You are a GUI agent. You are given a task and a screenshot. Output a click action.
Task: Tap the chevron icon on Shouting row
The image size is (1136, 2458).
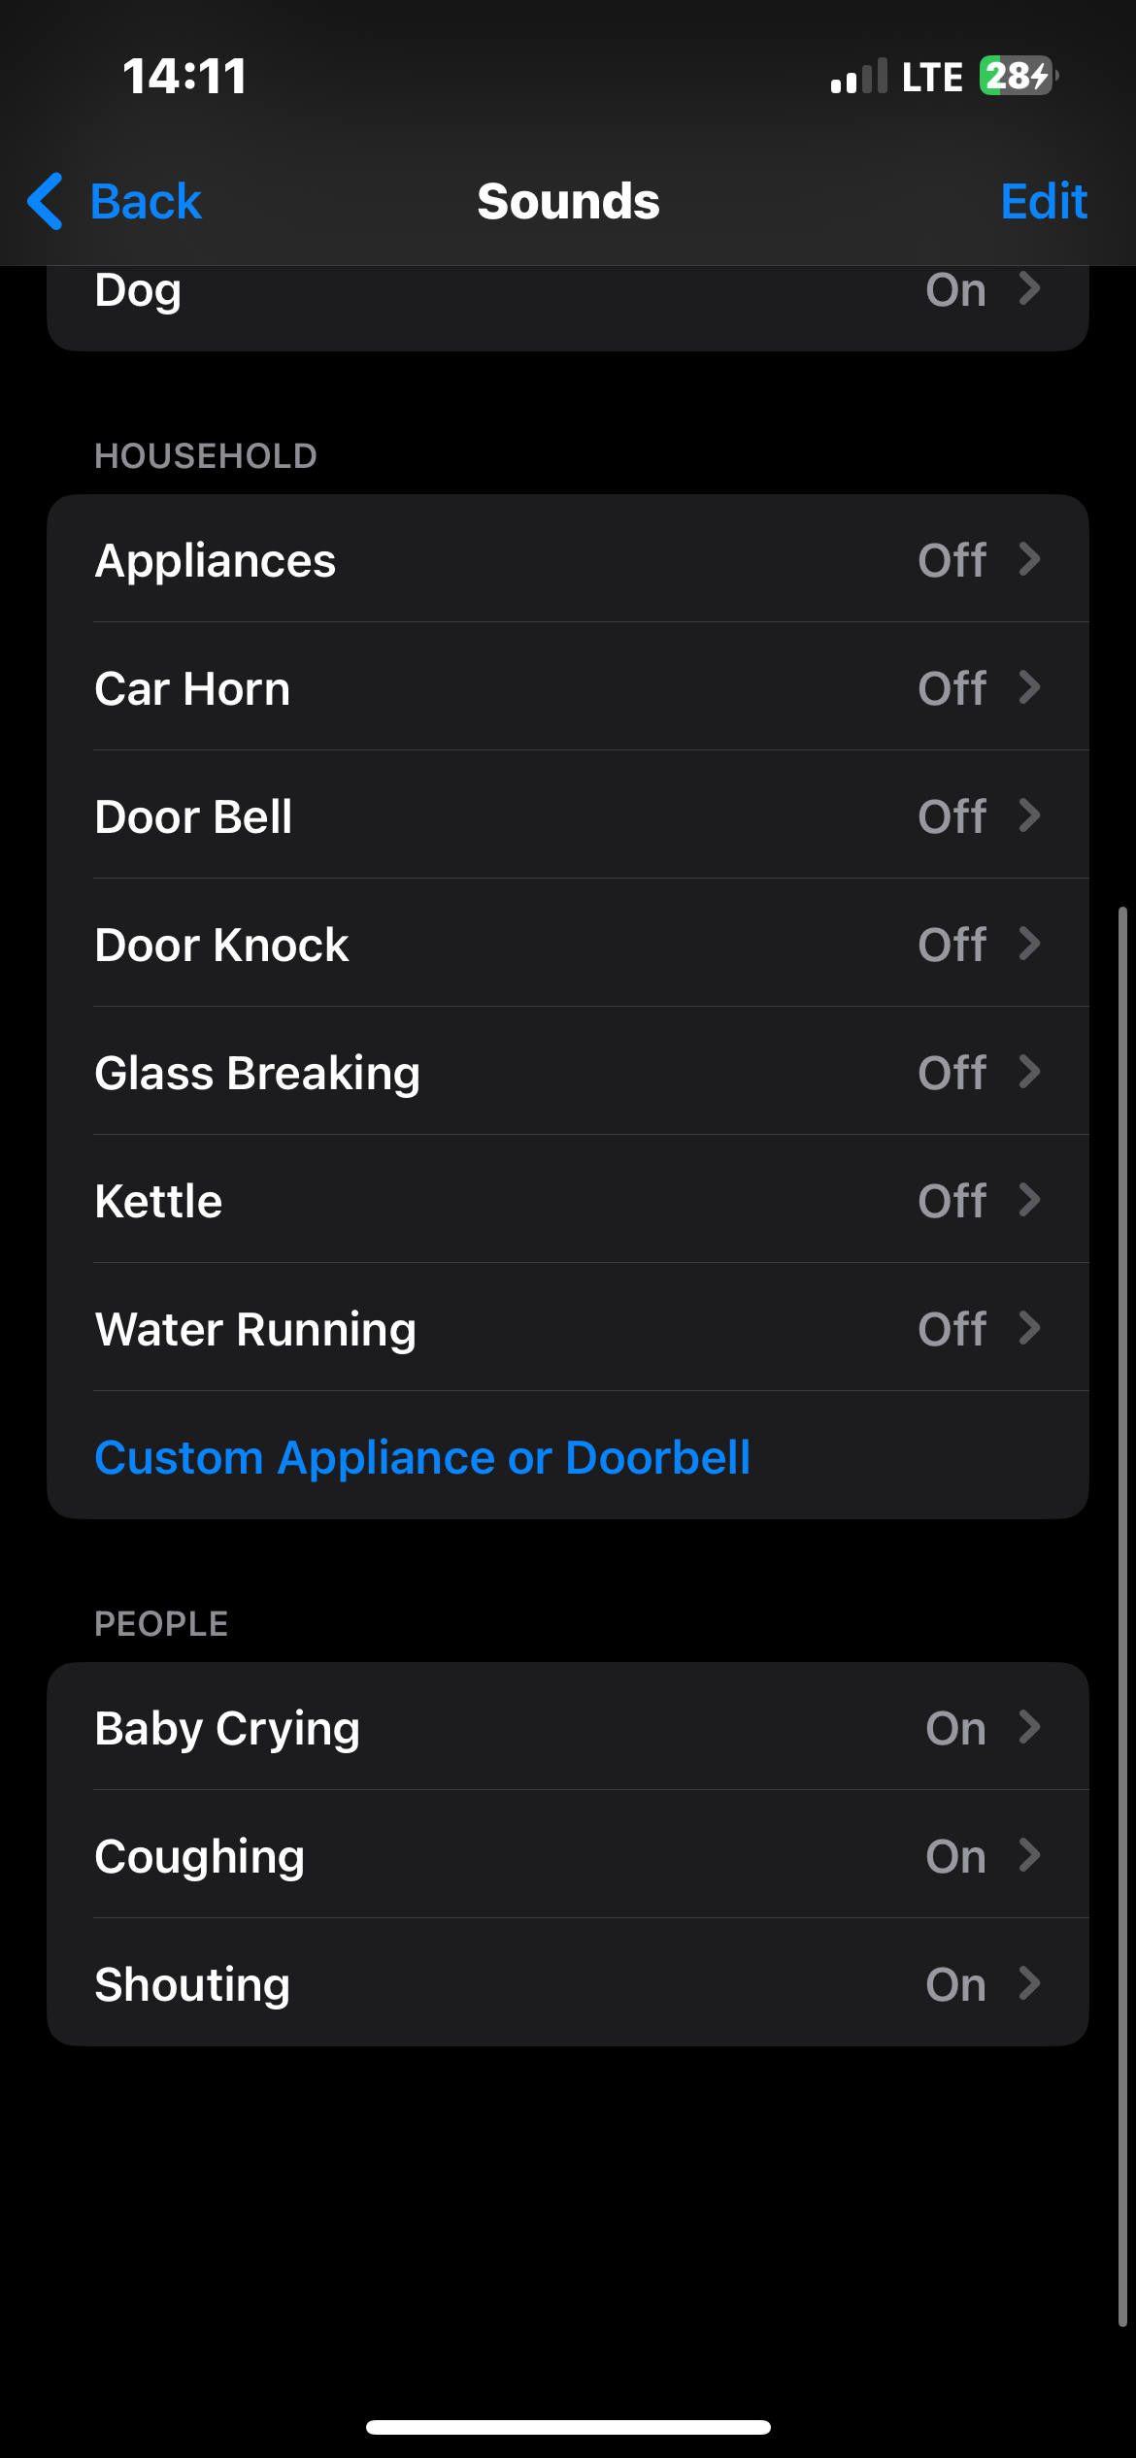pyautogui.click(x=1030, y=1983)
